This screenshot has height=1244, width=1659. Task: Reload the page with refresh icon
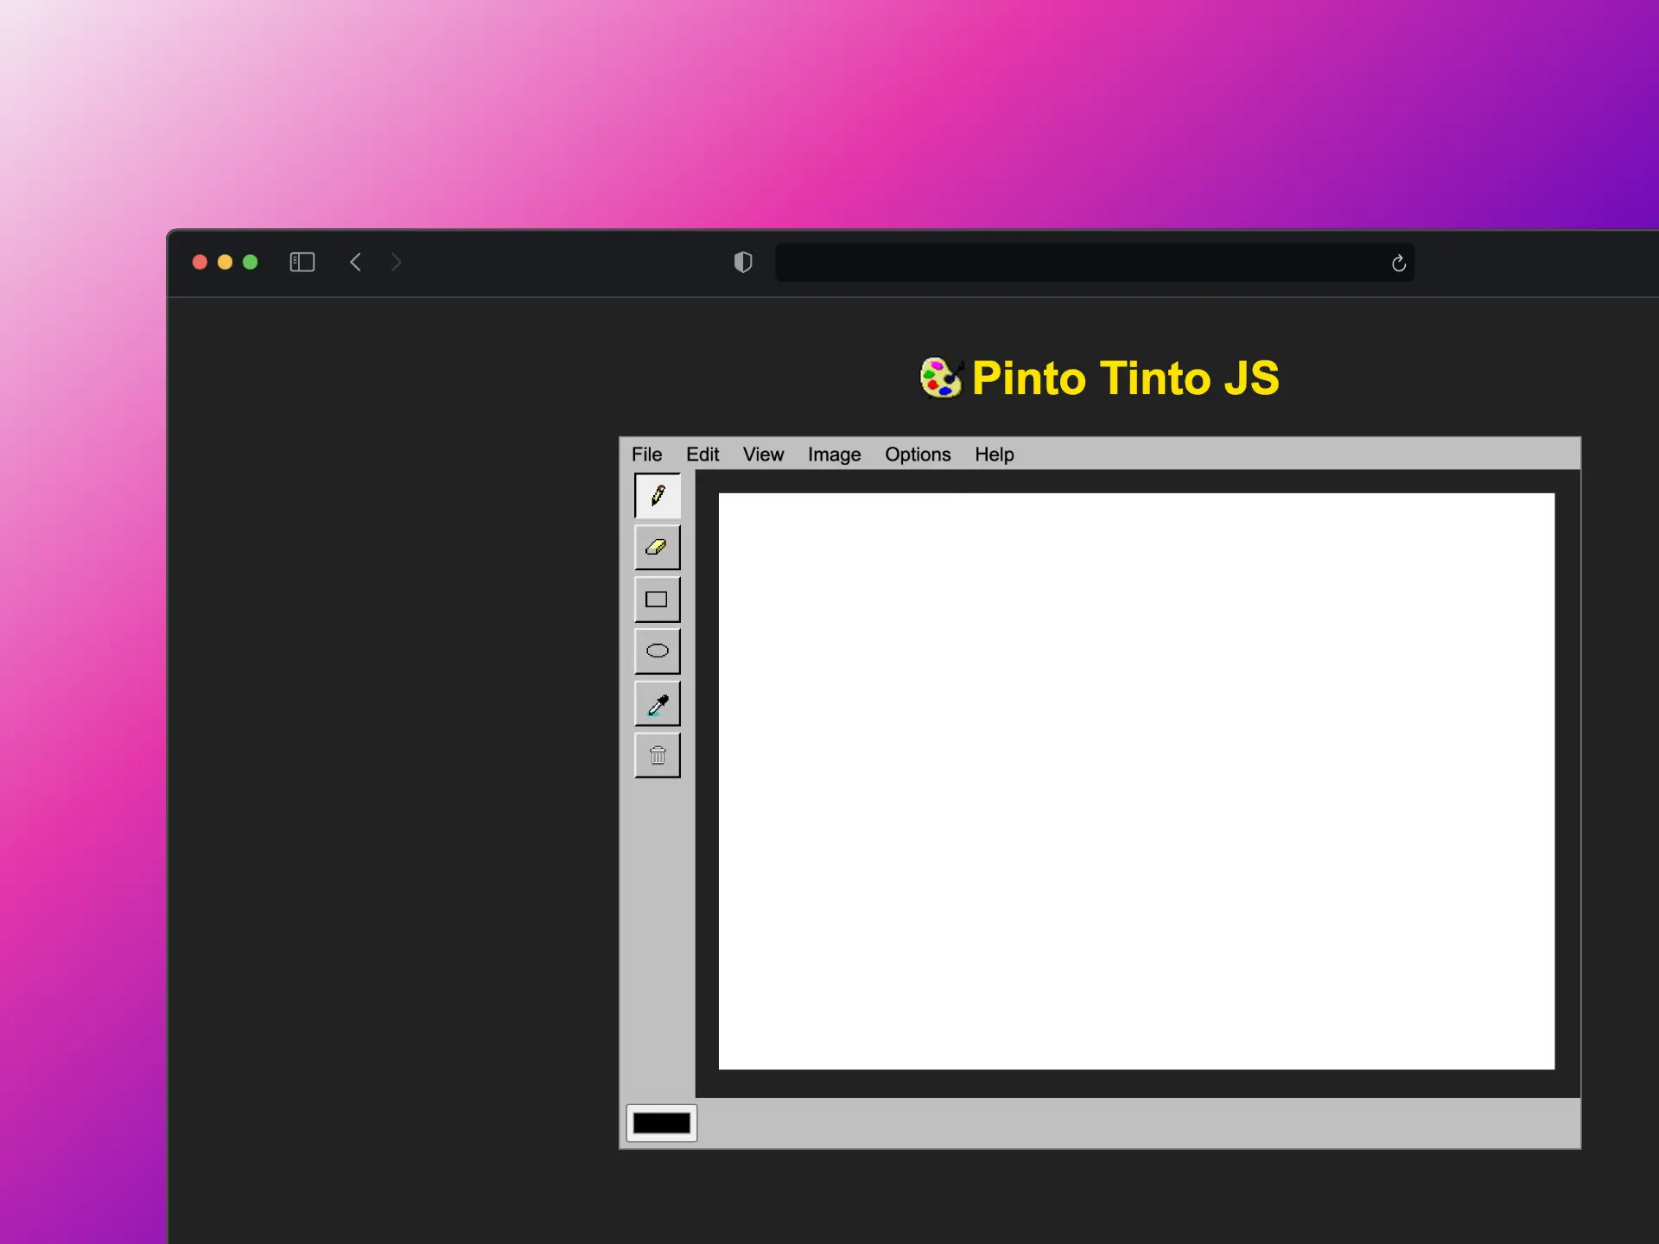1398,263
